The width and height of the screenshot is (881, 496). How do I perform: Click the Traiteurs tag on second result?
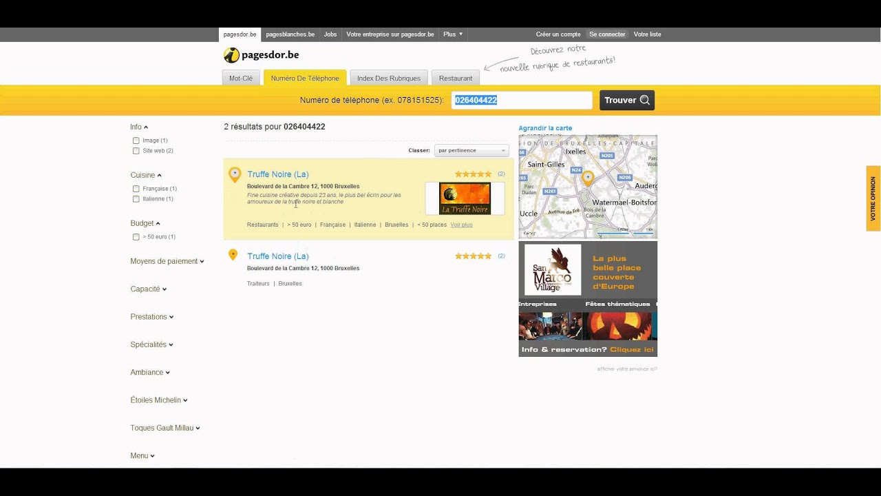(258, 284)
